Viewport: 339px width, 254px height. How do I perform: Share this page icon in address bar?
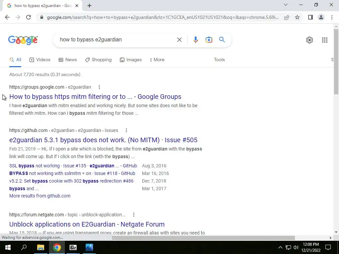[x=287, y=17]
